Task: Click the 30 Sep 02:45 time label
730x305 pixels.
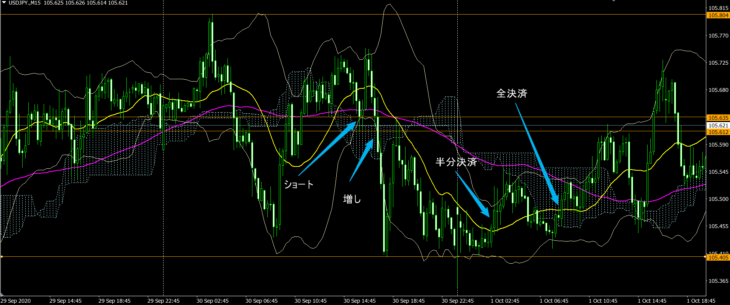Action: [213, 301]
